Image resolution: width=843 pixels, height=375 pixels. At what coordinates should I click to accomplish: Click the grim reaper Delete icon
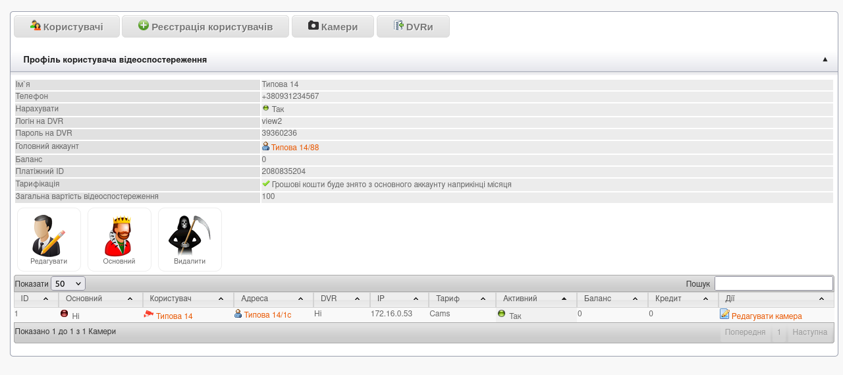190,235
